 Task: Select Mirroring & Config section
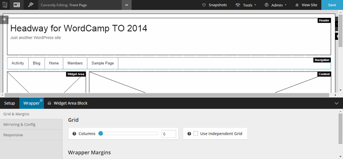click(19, 124)
